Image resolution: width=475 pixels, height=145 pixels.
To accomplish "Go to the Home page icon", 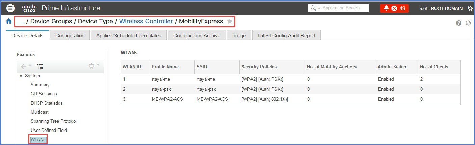I will [x=9, y=22].
